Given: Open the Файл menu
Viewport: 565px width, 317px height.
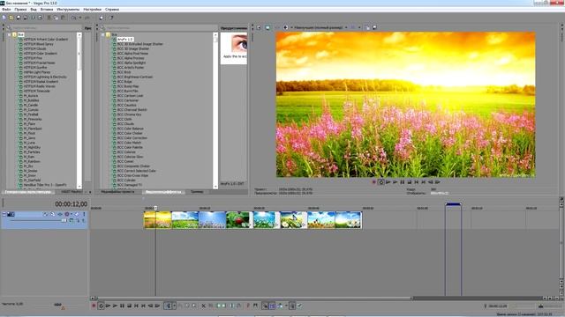Looking at the screenshot, I should [6, 10].
